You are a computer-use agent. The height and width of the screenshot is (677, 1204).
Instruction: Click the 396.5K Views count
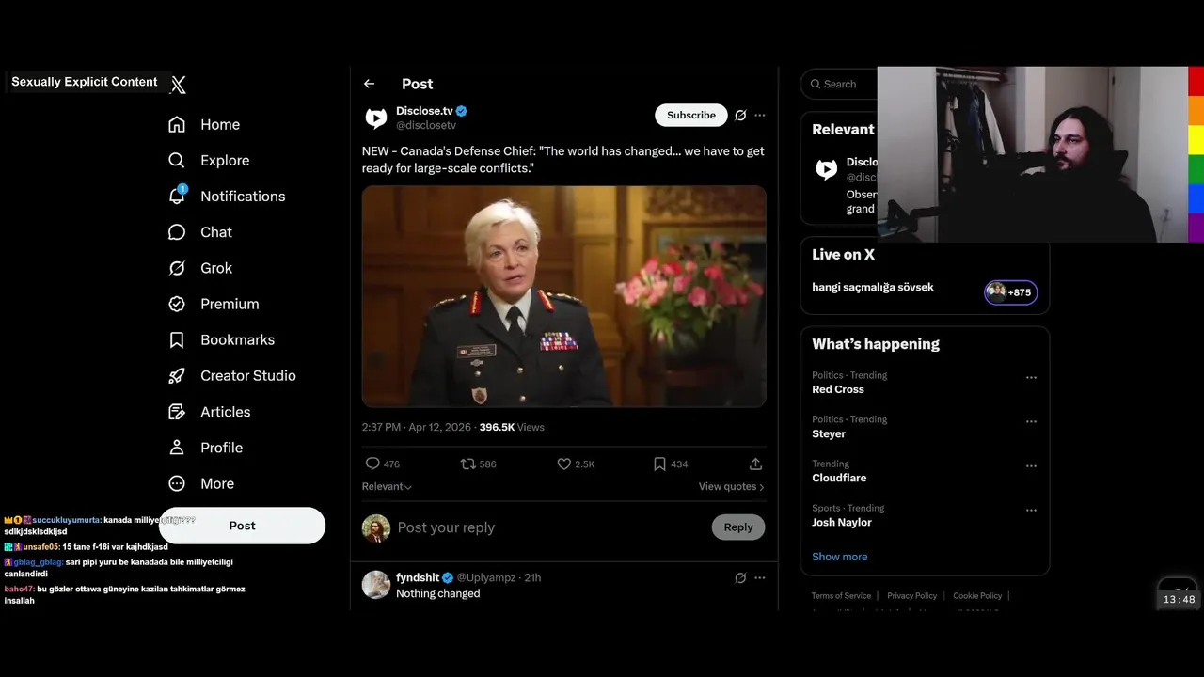click(x=512, y=427)
